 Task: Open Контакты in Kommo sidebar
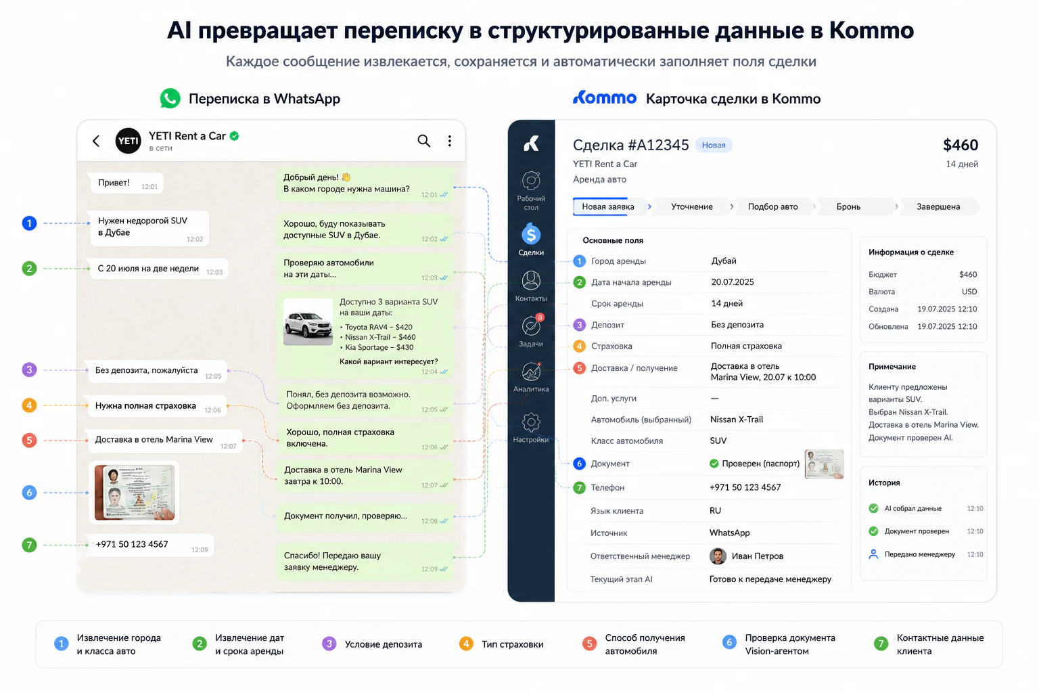click(x=531, y=286)
